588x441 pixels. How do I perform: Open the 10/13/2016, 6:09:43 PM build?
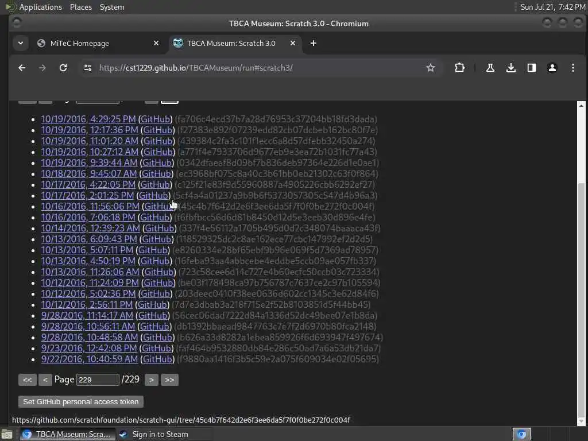pos(89,239)
